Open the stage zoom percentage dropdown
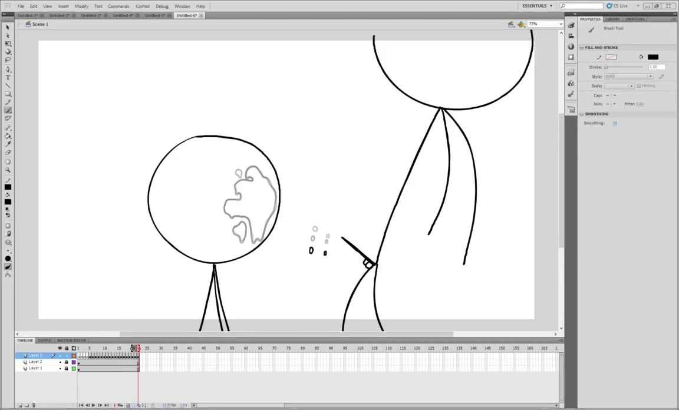 coord(545,24)
